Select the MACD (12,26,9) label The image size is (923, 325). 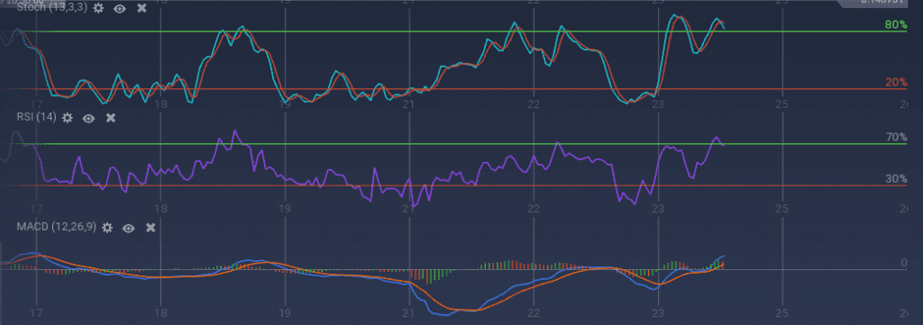point(57,227)
